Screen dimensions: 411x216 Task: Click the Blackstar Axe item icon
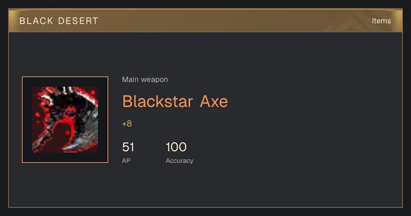(65, 120)
